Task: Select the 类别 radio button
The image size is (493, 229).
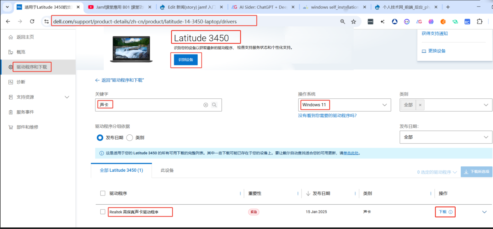Action: [130, 138]
